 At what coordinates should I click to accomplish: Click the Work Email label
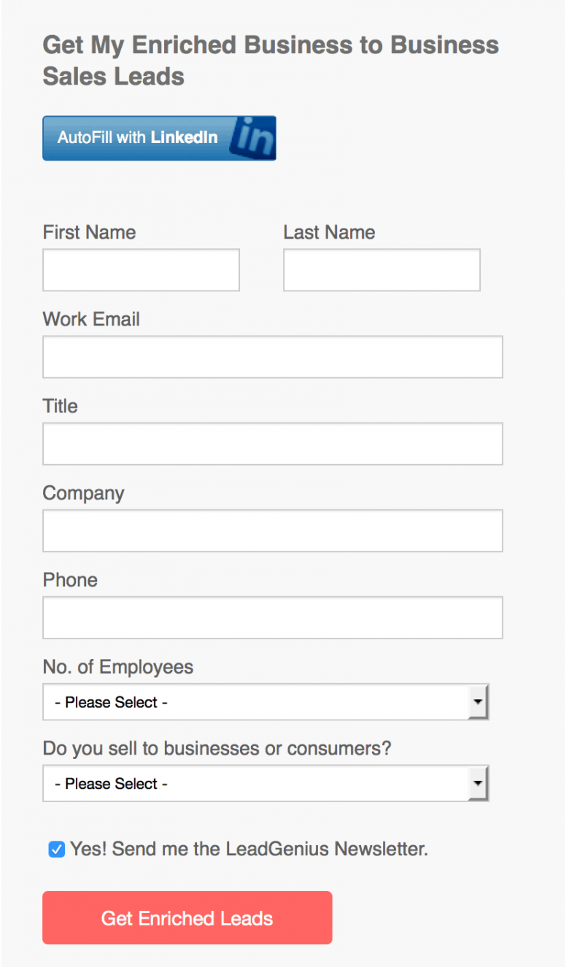pos(90,319)
